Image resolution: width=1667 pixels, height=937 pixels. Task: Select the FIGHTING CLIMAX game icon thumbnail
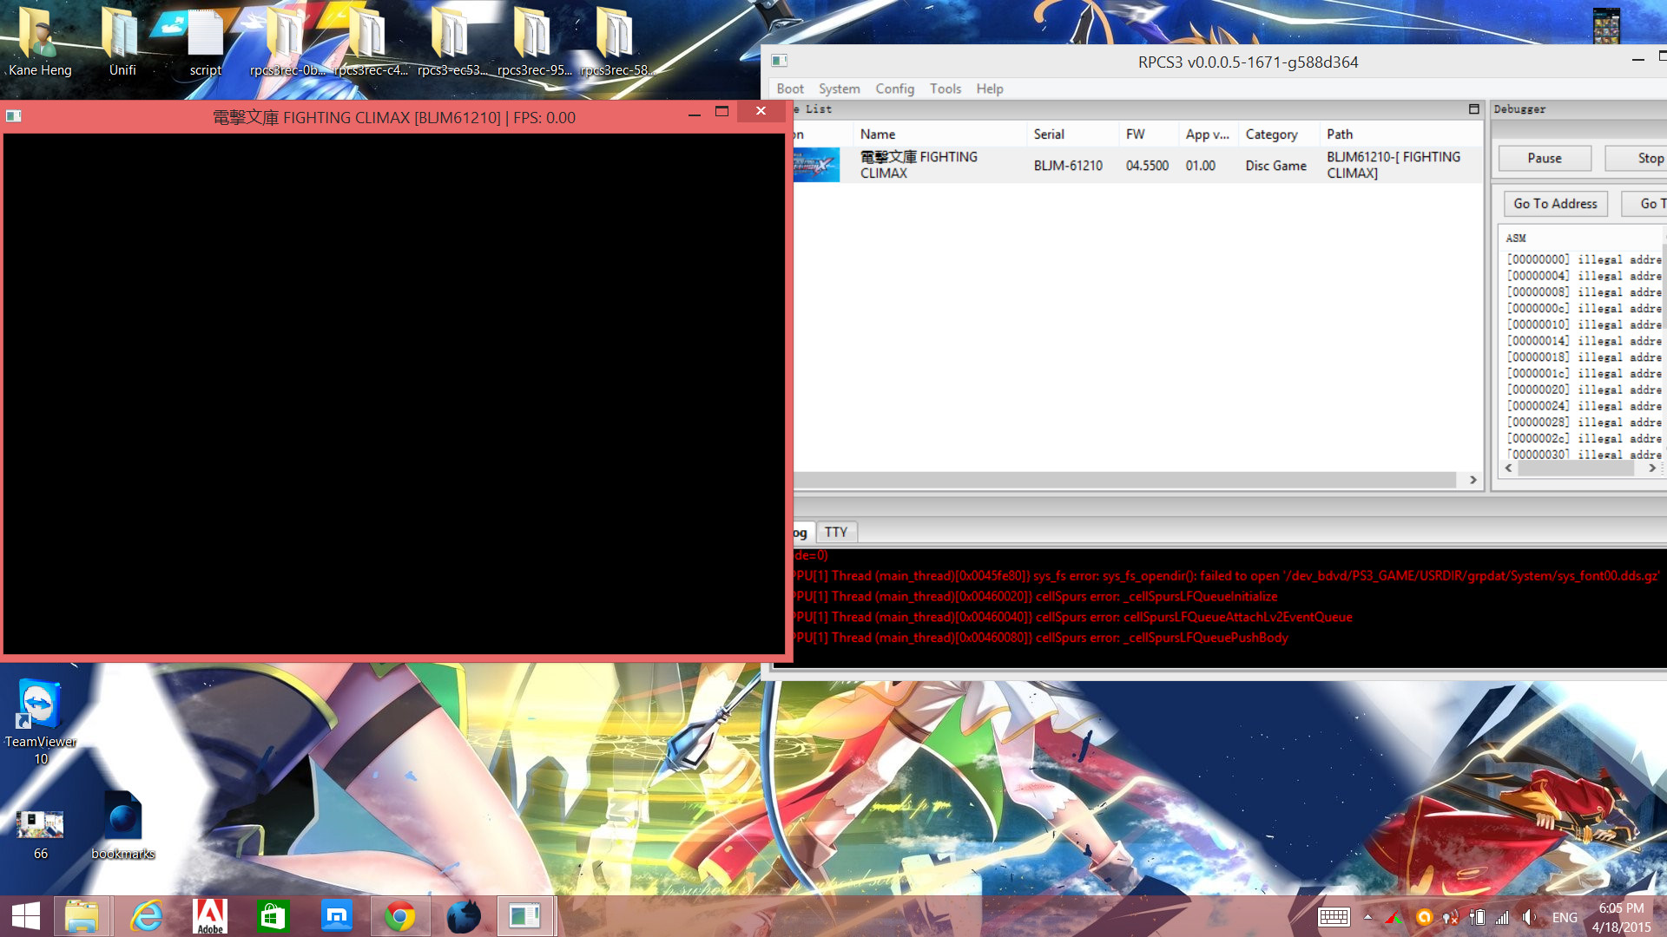point(816,165)
